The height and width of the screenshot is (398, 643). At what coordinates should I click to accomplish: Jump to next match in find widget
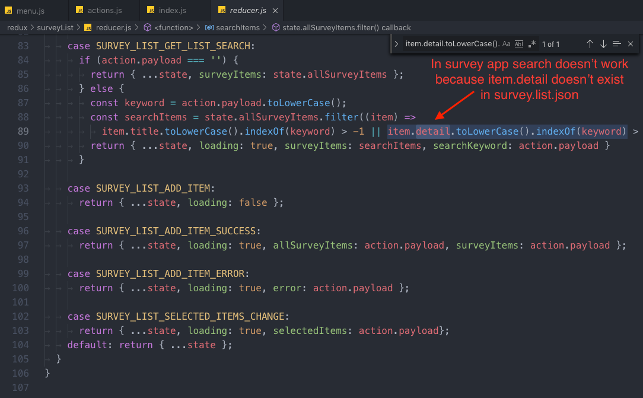603,44
